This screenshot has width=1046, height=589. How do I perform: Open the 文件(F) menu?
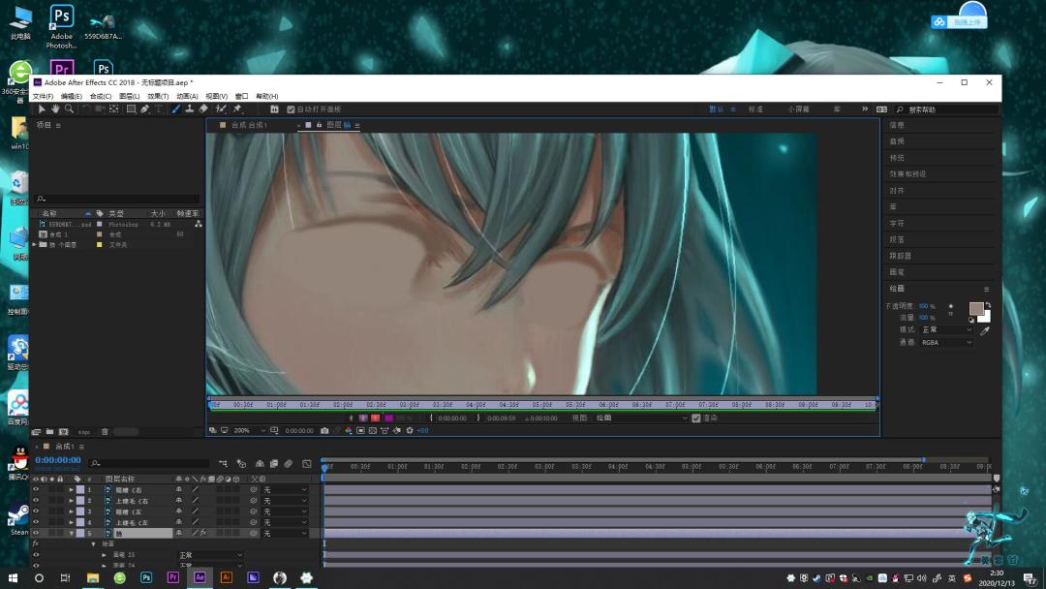tap(43, 97)
